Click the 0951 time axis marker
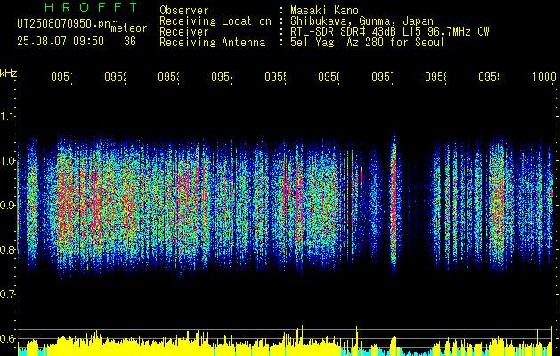Viewport: 560px width, 356px height. coord(61,77)
